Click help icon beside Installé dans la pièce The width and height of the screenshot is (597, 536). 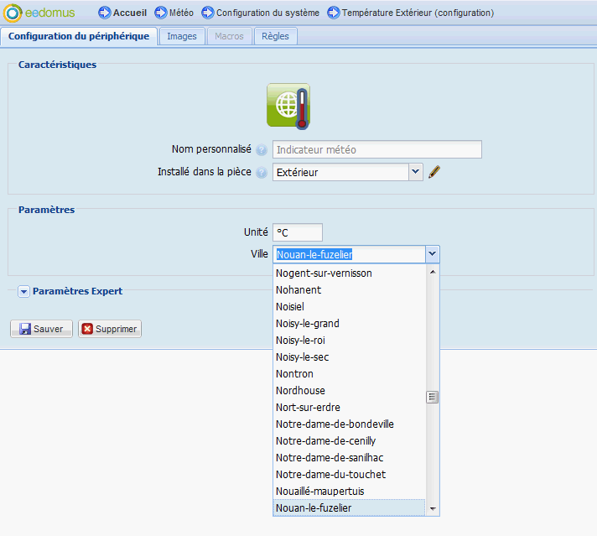(262, 173)
